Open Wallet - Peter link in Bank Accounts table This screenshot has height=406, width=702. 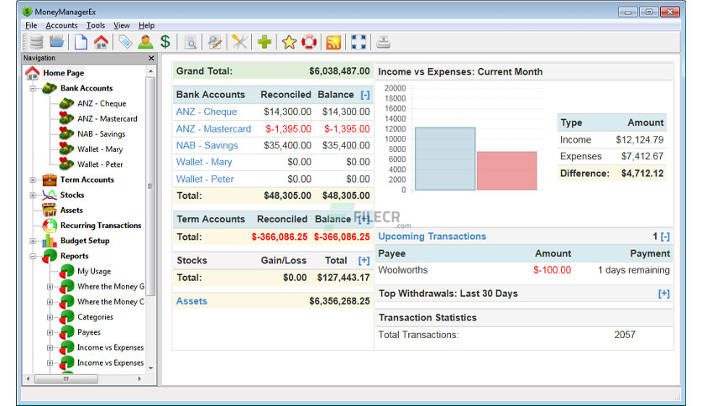[205, 179]
